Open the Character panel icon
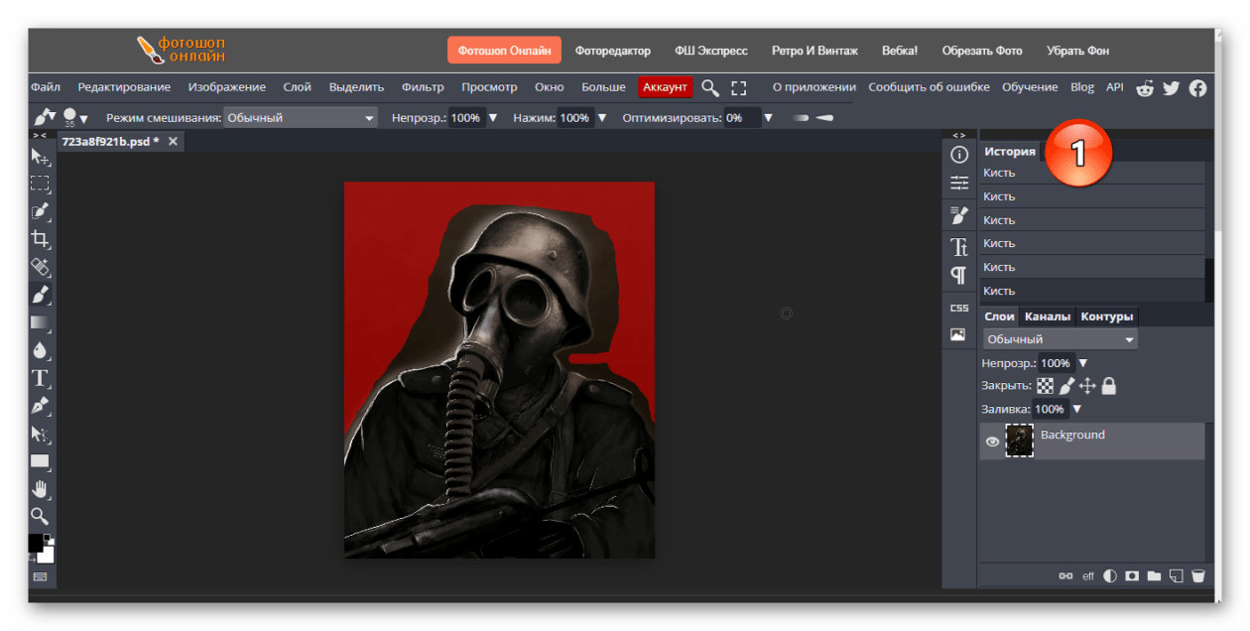 coord(958,247)
